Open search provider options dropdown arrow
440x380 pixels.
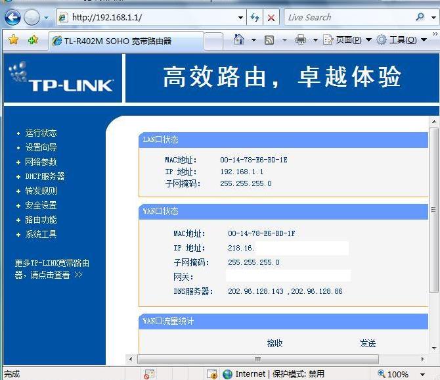click(433, 18)
